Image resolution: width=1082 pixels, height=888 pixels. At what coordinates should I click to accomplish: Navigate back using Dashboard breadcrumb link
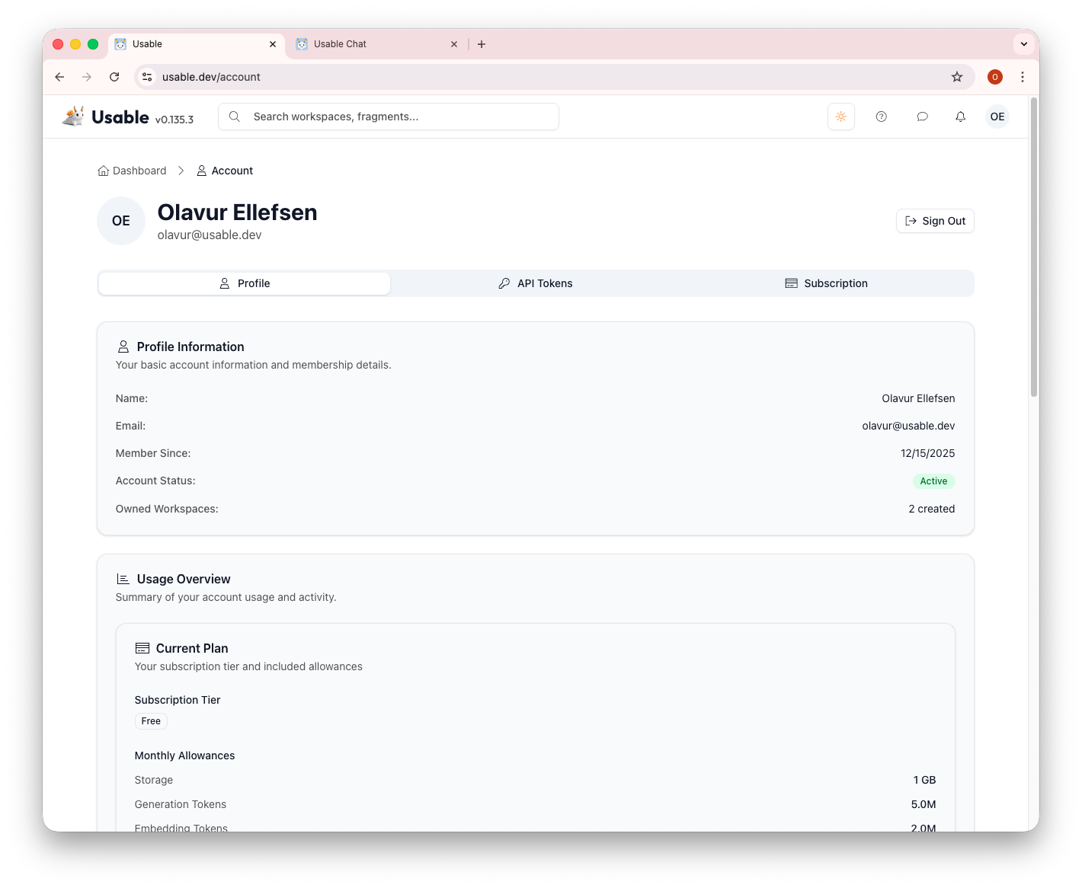pos(139,170)
